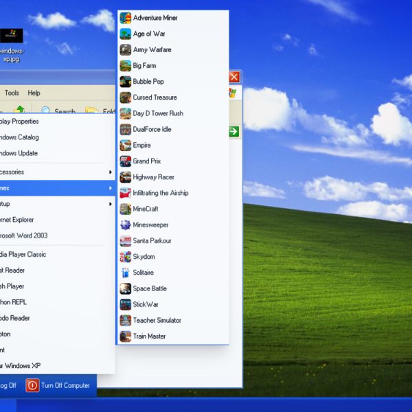This screenshot has height=412, width=412.
Task: Select Windows Update in the menu
Action: pyautogui.click(x=57, y=153)
